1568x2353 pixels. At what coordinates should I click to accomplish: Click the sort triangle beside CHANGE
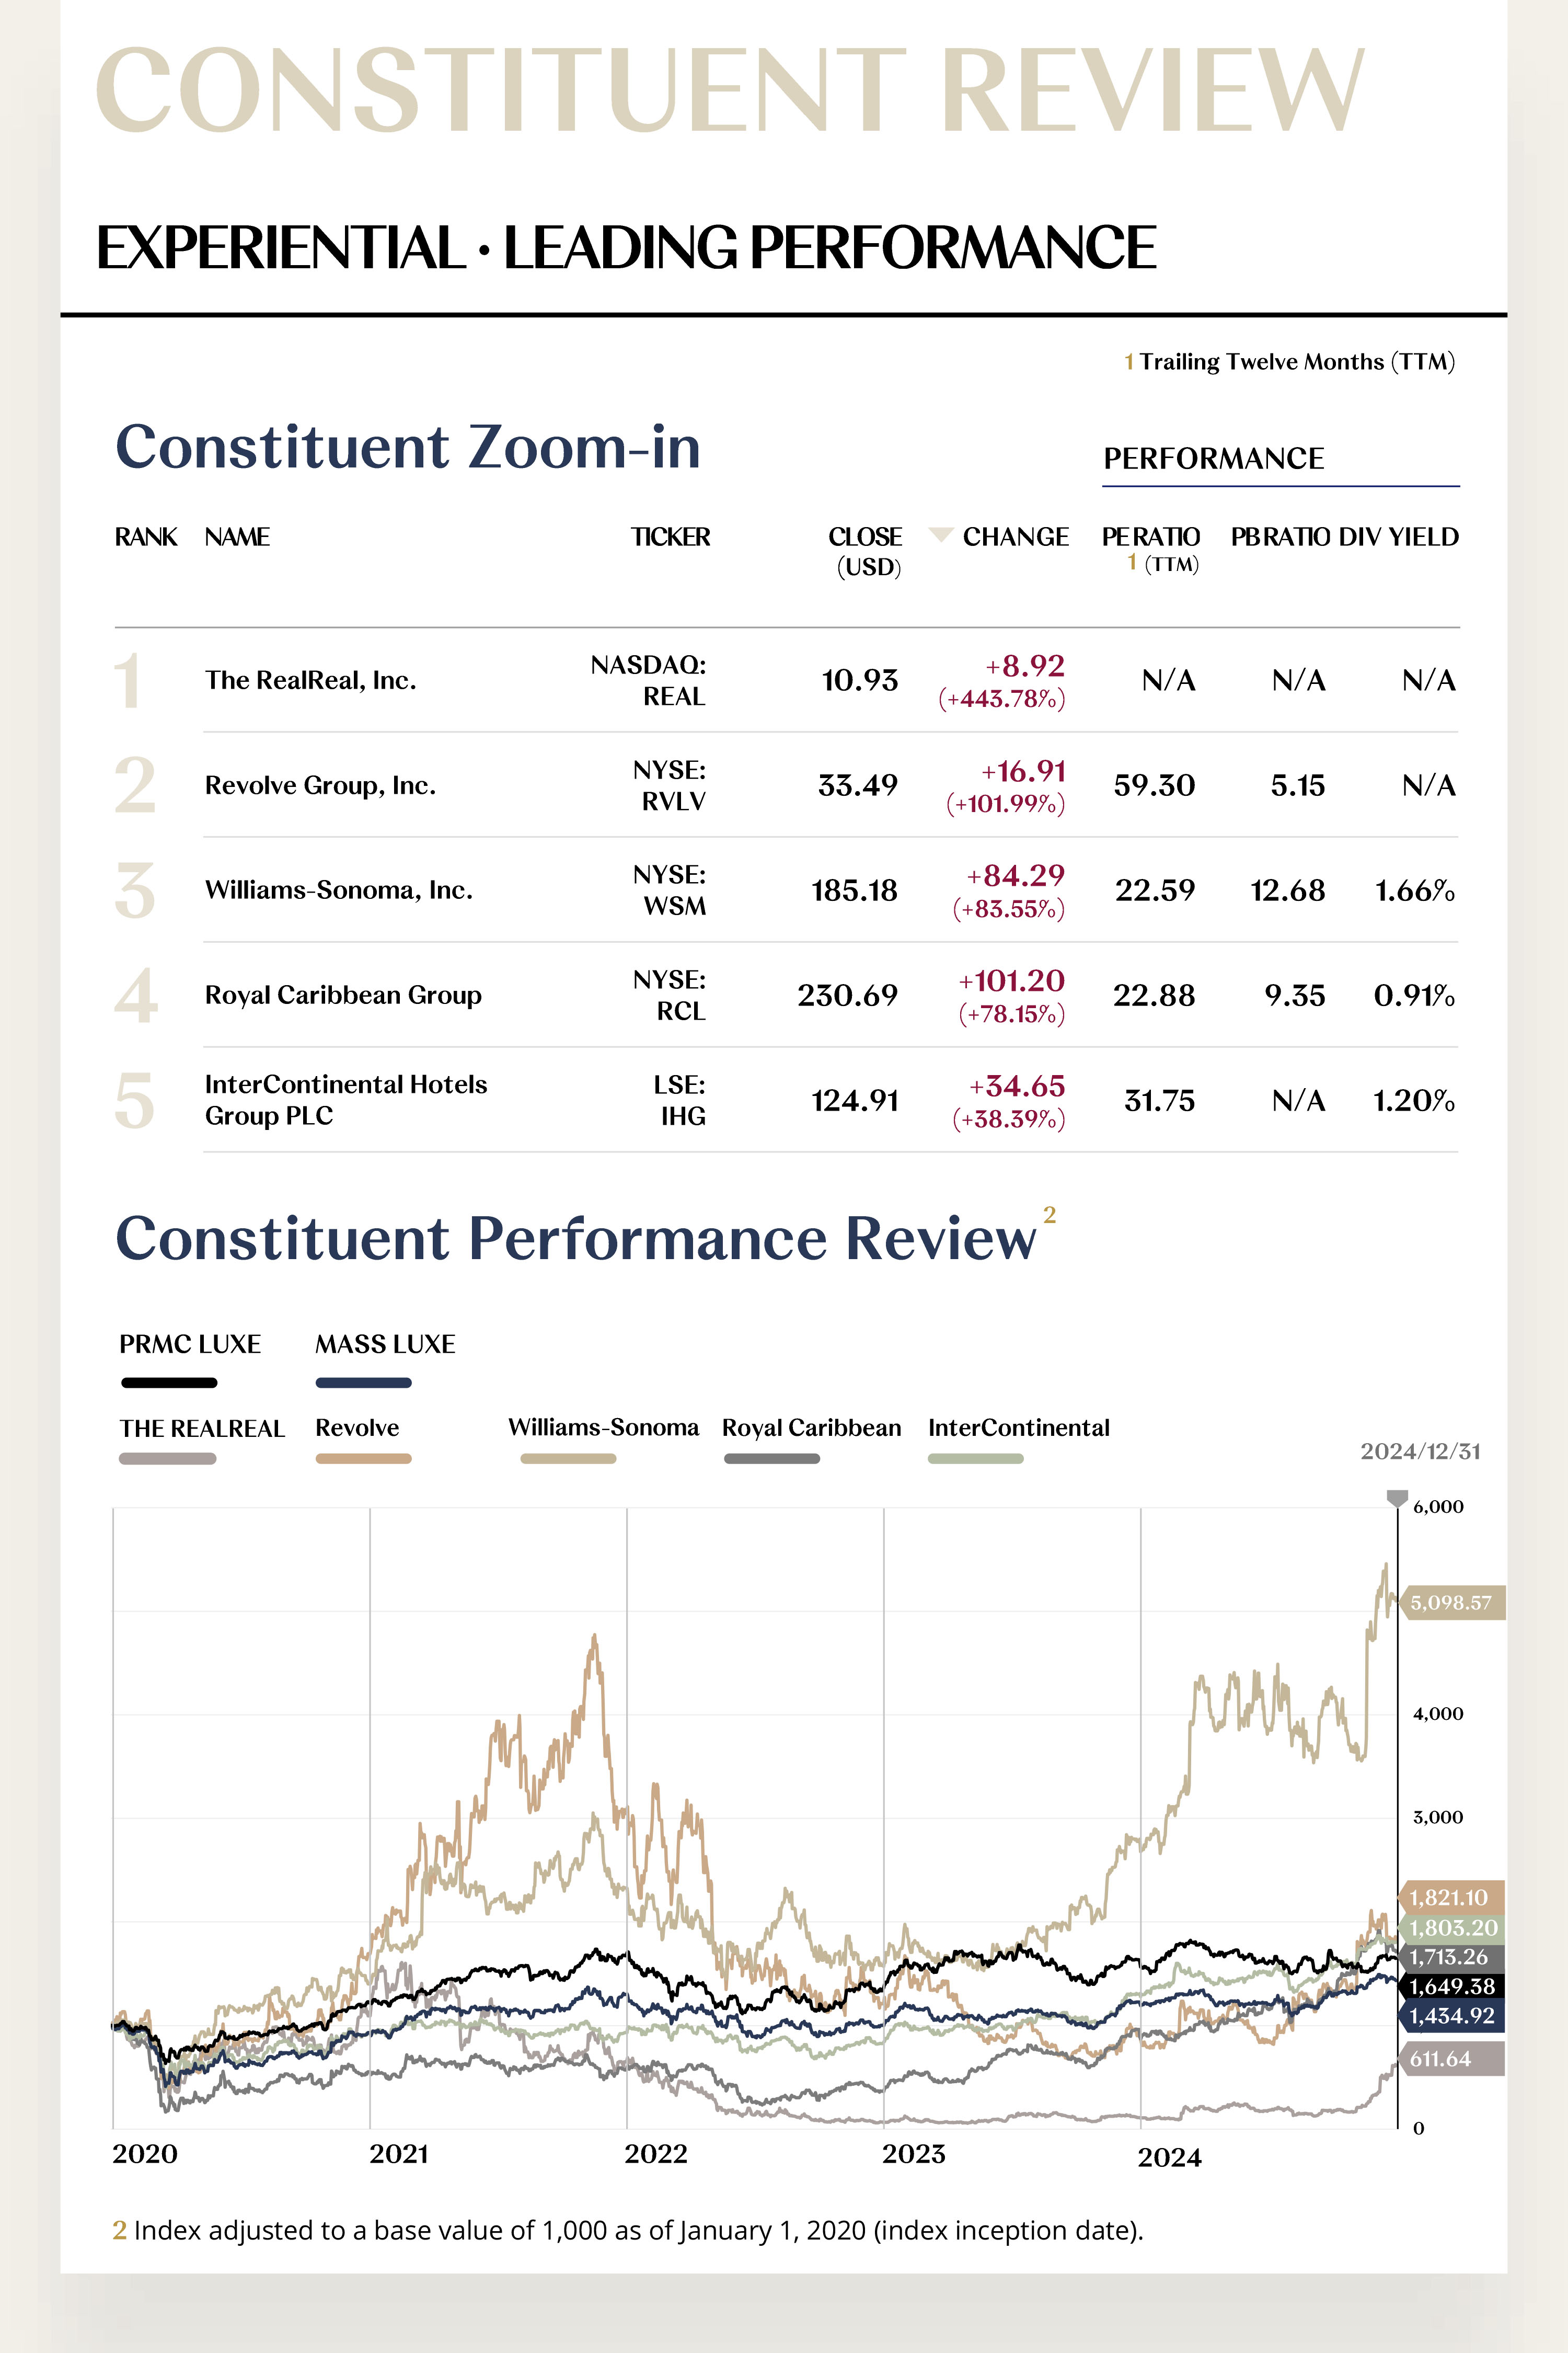[940, 534]
